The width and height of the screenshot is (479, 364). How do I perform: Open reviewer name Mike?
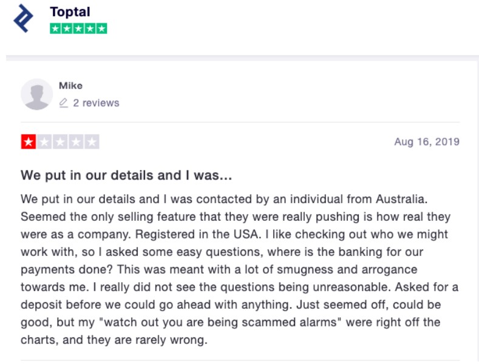70,86
